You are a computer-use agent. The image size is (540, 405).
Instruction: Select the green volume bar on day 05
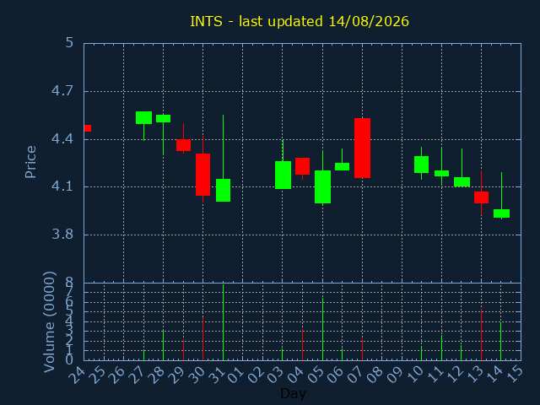322,329
